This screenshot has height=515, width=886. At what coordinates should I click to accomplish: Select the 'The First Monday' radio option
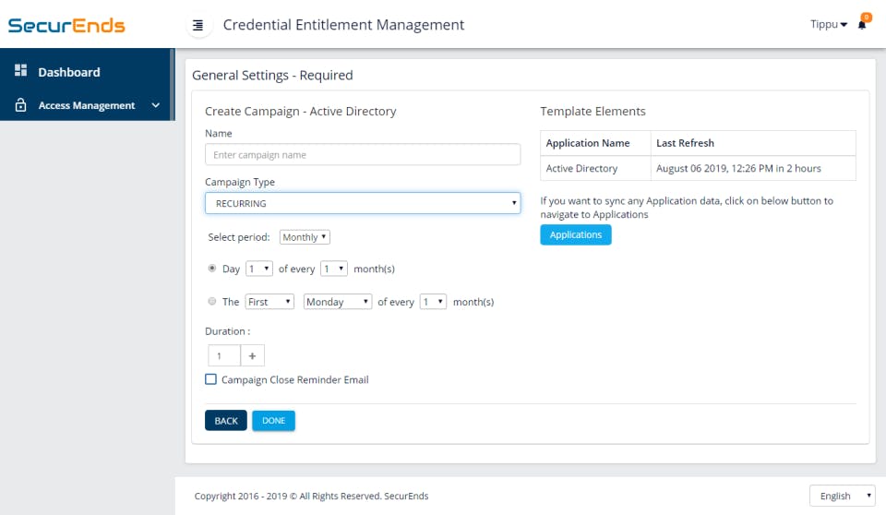pos(212,301)
